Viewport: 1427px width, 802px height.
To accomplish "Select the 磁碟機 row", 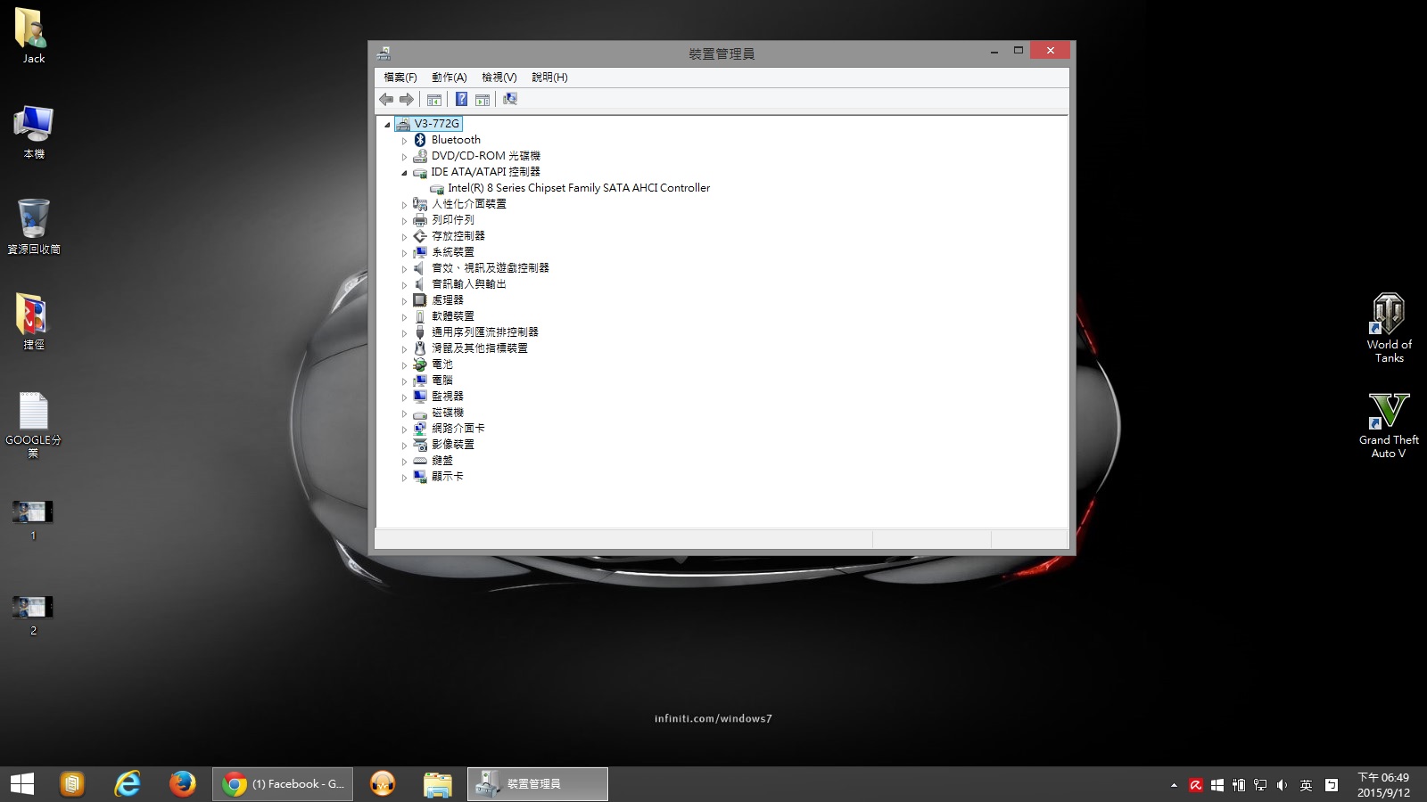I will 448,413.
